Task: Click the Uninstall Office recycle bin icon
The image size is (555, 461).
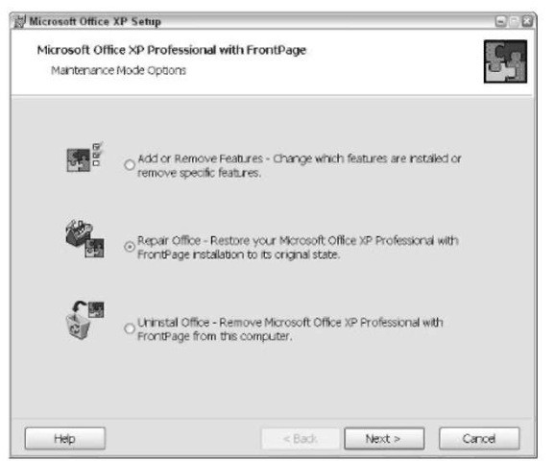Action: [84, 321]
